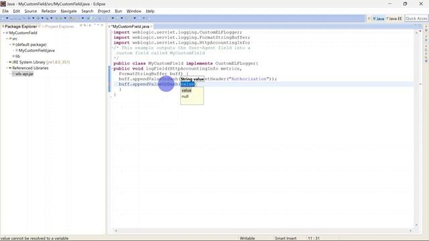
Task: Collapse the (default package) node
Action: [x=10, y=45]
